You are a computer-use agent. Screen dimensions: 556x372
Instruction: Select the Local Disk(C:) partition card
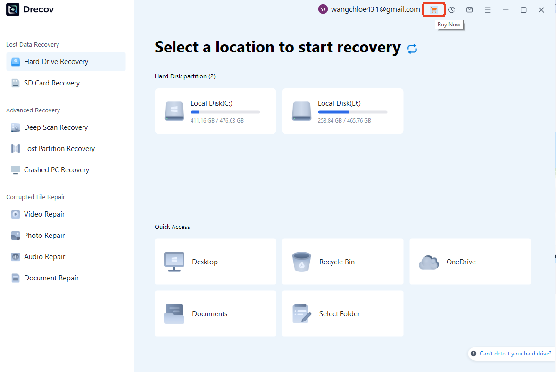[215, 111]
